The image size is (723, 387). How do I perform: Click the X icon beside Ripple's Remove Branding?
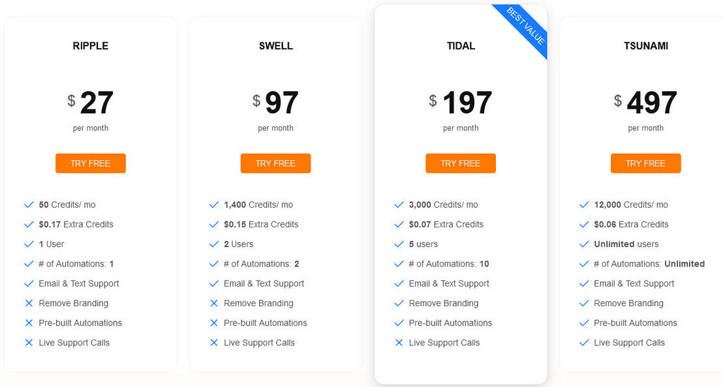pyautogui.click(x=29, y=304)
